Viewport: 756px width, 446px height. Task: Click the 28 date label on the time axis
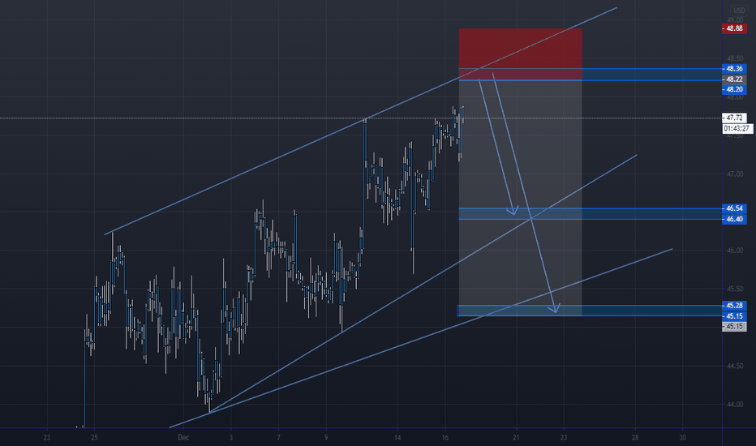tap(635, 438)
